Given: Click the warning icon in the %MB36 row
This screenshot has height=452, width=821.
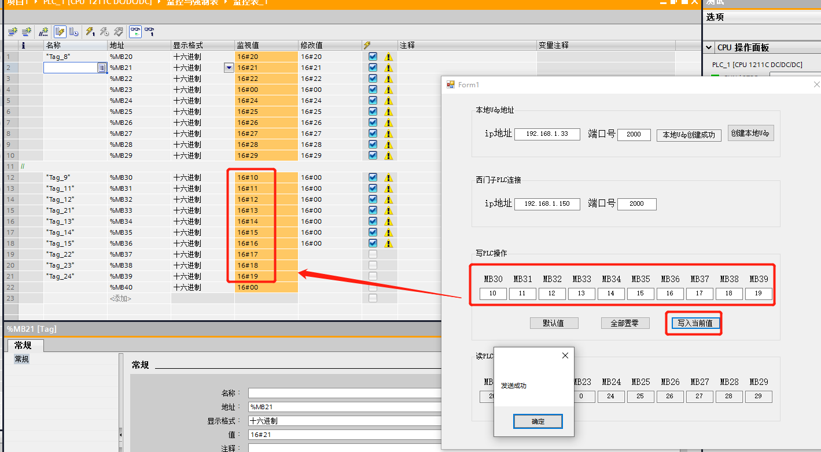Looking at the screenshot, I should pos(388,243).
